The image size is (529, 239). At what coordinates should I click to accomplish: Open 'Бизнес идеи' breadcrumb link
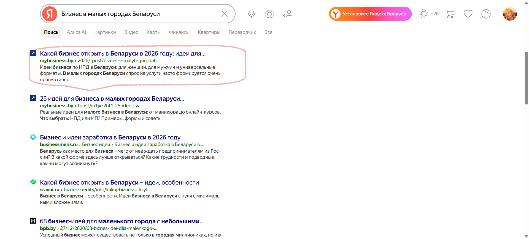pyautogui.click(x=96, y=144)
